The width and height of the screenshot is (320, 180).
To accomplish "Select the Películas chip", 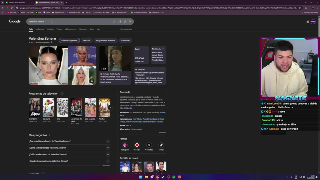I will pos(87,40).
